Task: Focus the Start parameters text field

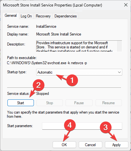Action: coord(82,126)
